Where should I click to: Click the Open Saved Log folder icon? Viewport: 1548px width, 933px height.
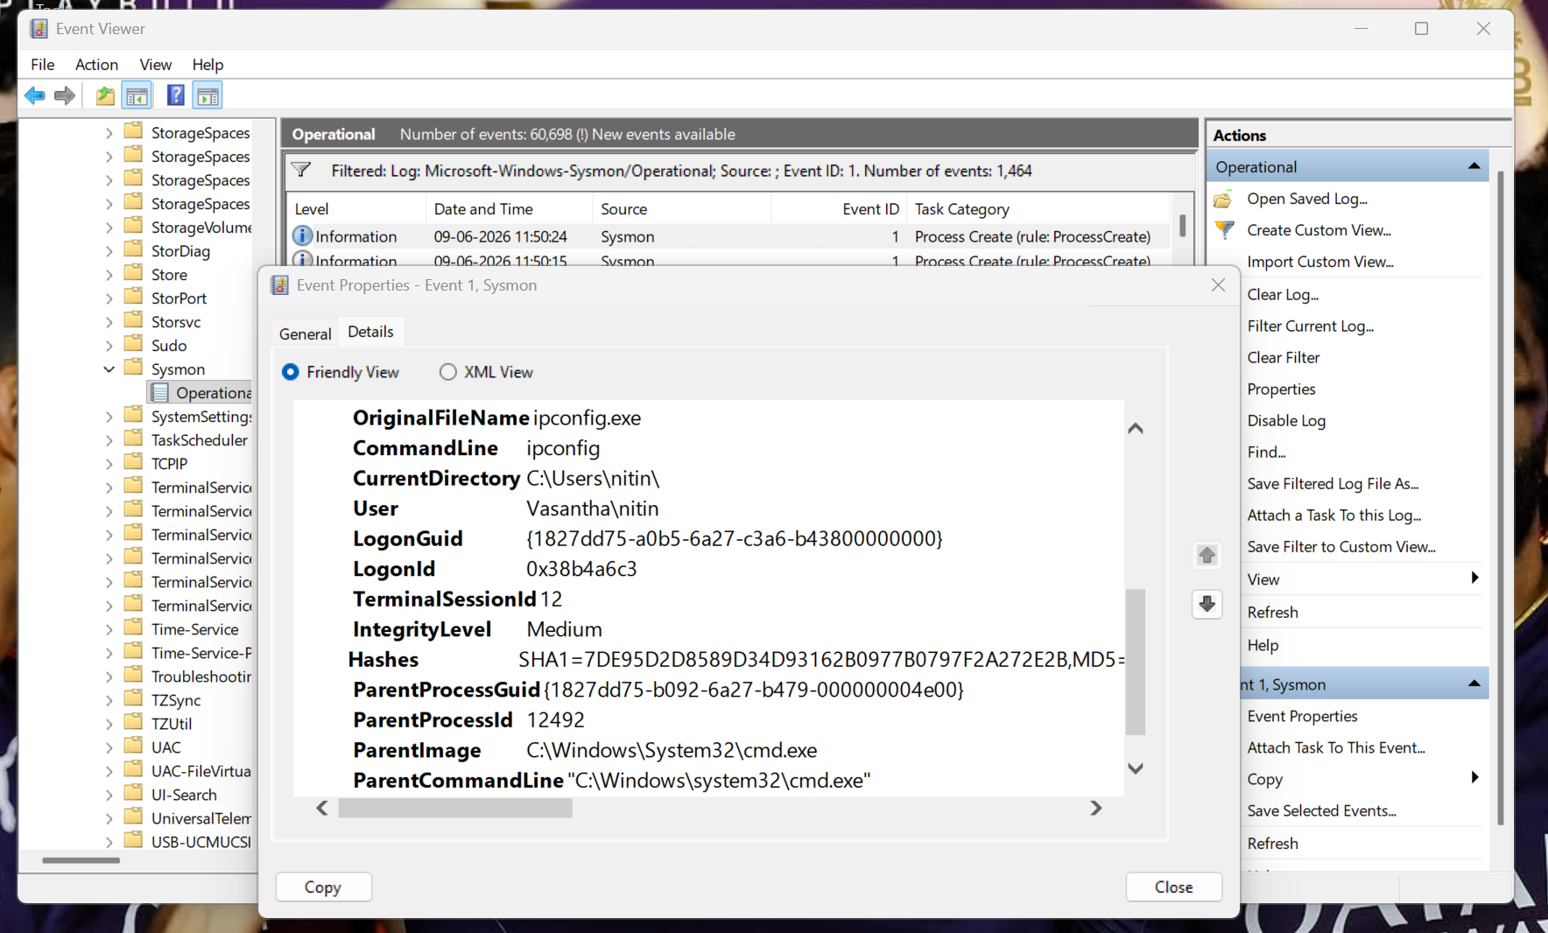coord(1224,200)
